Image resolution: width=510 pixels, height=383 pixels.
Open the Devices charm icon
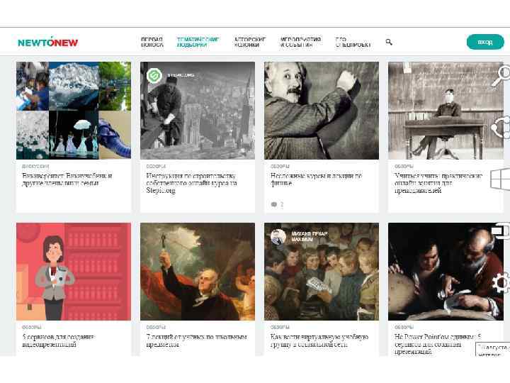coord(501,231)
